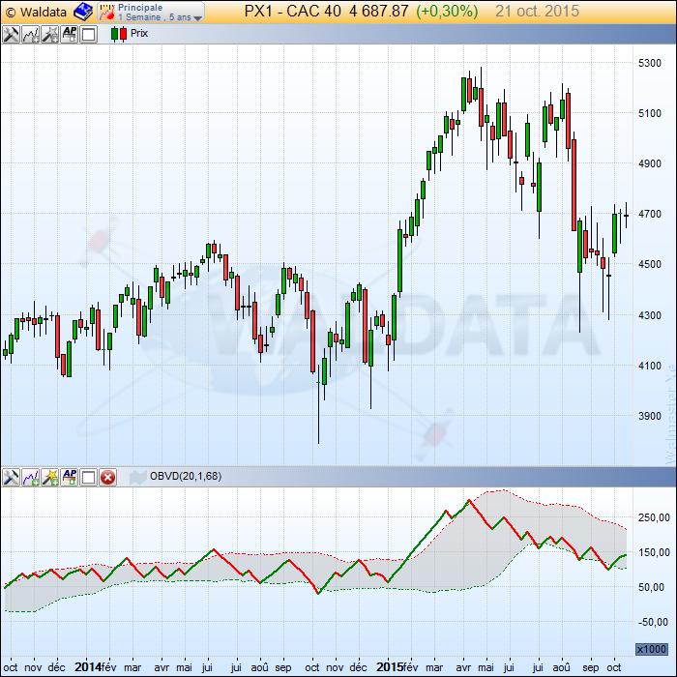Click the AP icon in price toolbar

(70, 34)
